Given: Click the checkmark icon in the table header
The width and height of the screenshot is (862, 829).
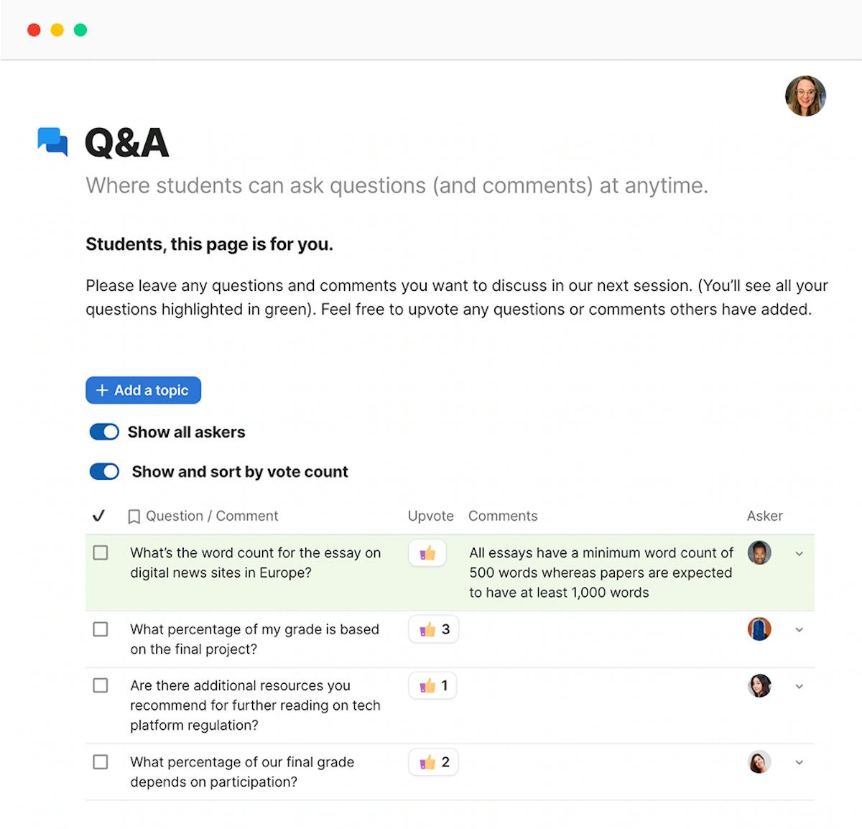Looking at the screenshot, I should pos(99,515).
